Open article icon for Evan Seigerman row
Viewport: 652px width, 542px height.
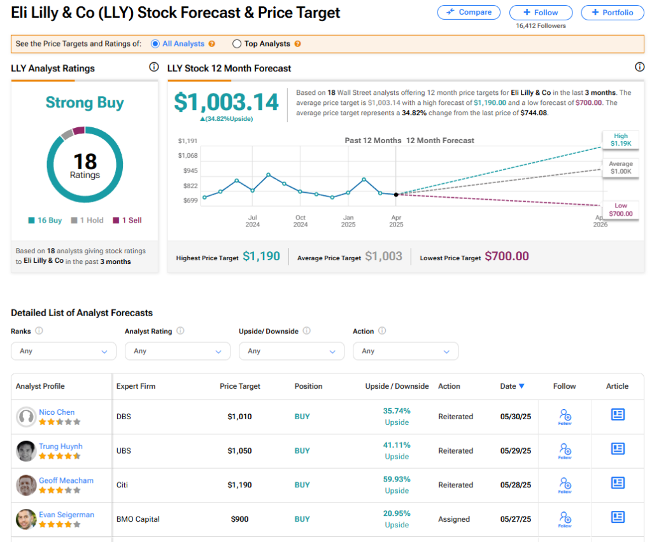tap(618, 517)
